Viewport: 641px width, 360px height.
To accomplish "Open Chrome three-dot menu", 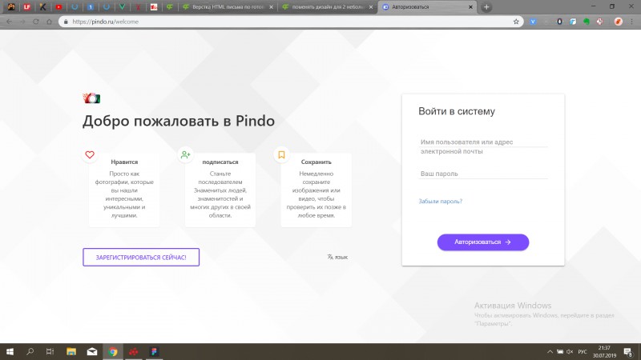I will [x=631, y=22].
